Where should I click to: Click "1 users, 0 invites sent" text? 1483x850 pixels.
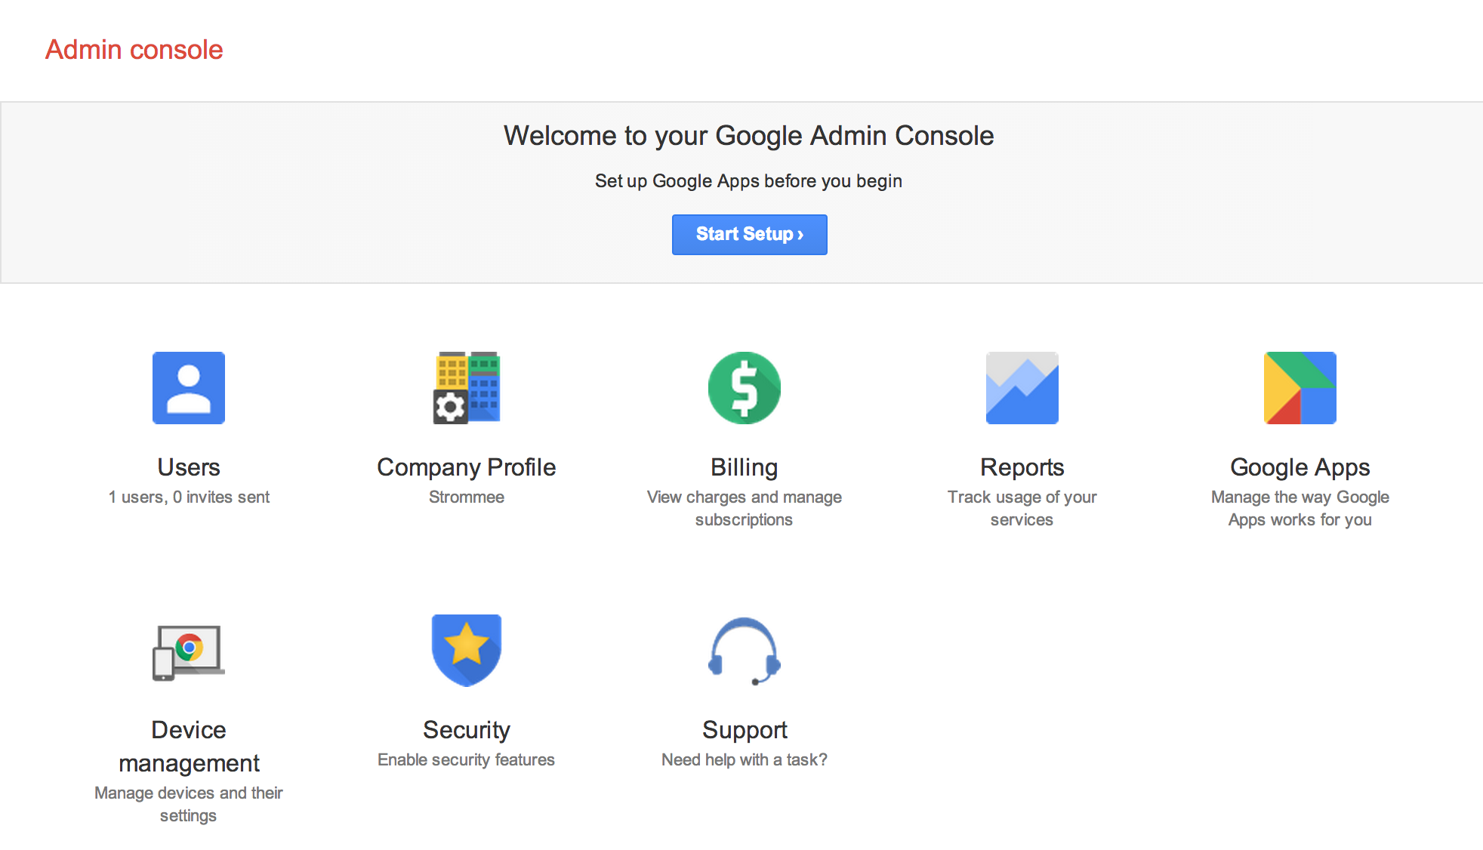point(189,497)
